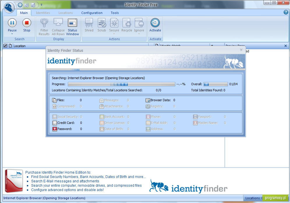
Task: Click the Maiden Name icon
Action: pyautogui.click(x=195, y=123)
